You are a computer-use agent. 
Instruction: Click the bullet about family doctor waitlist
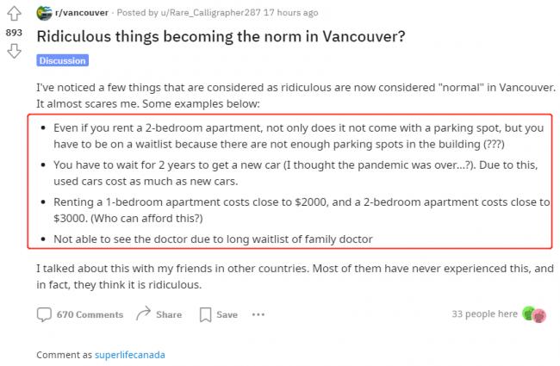[214, 239]
